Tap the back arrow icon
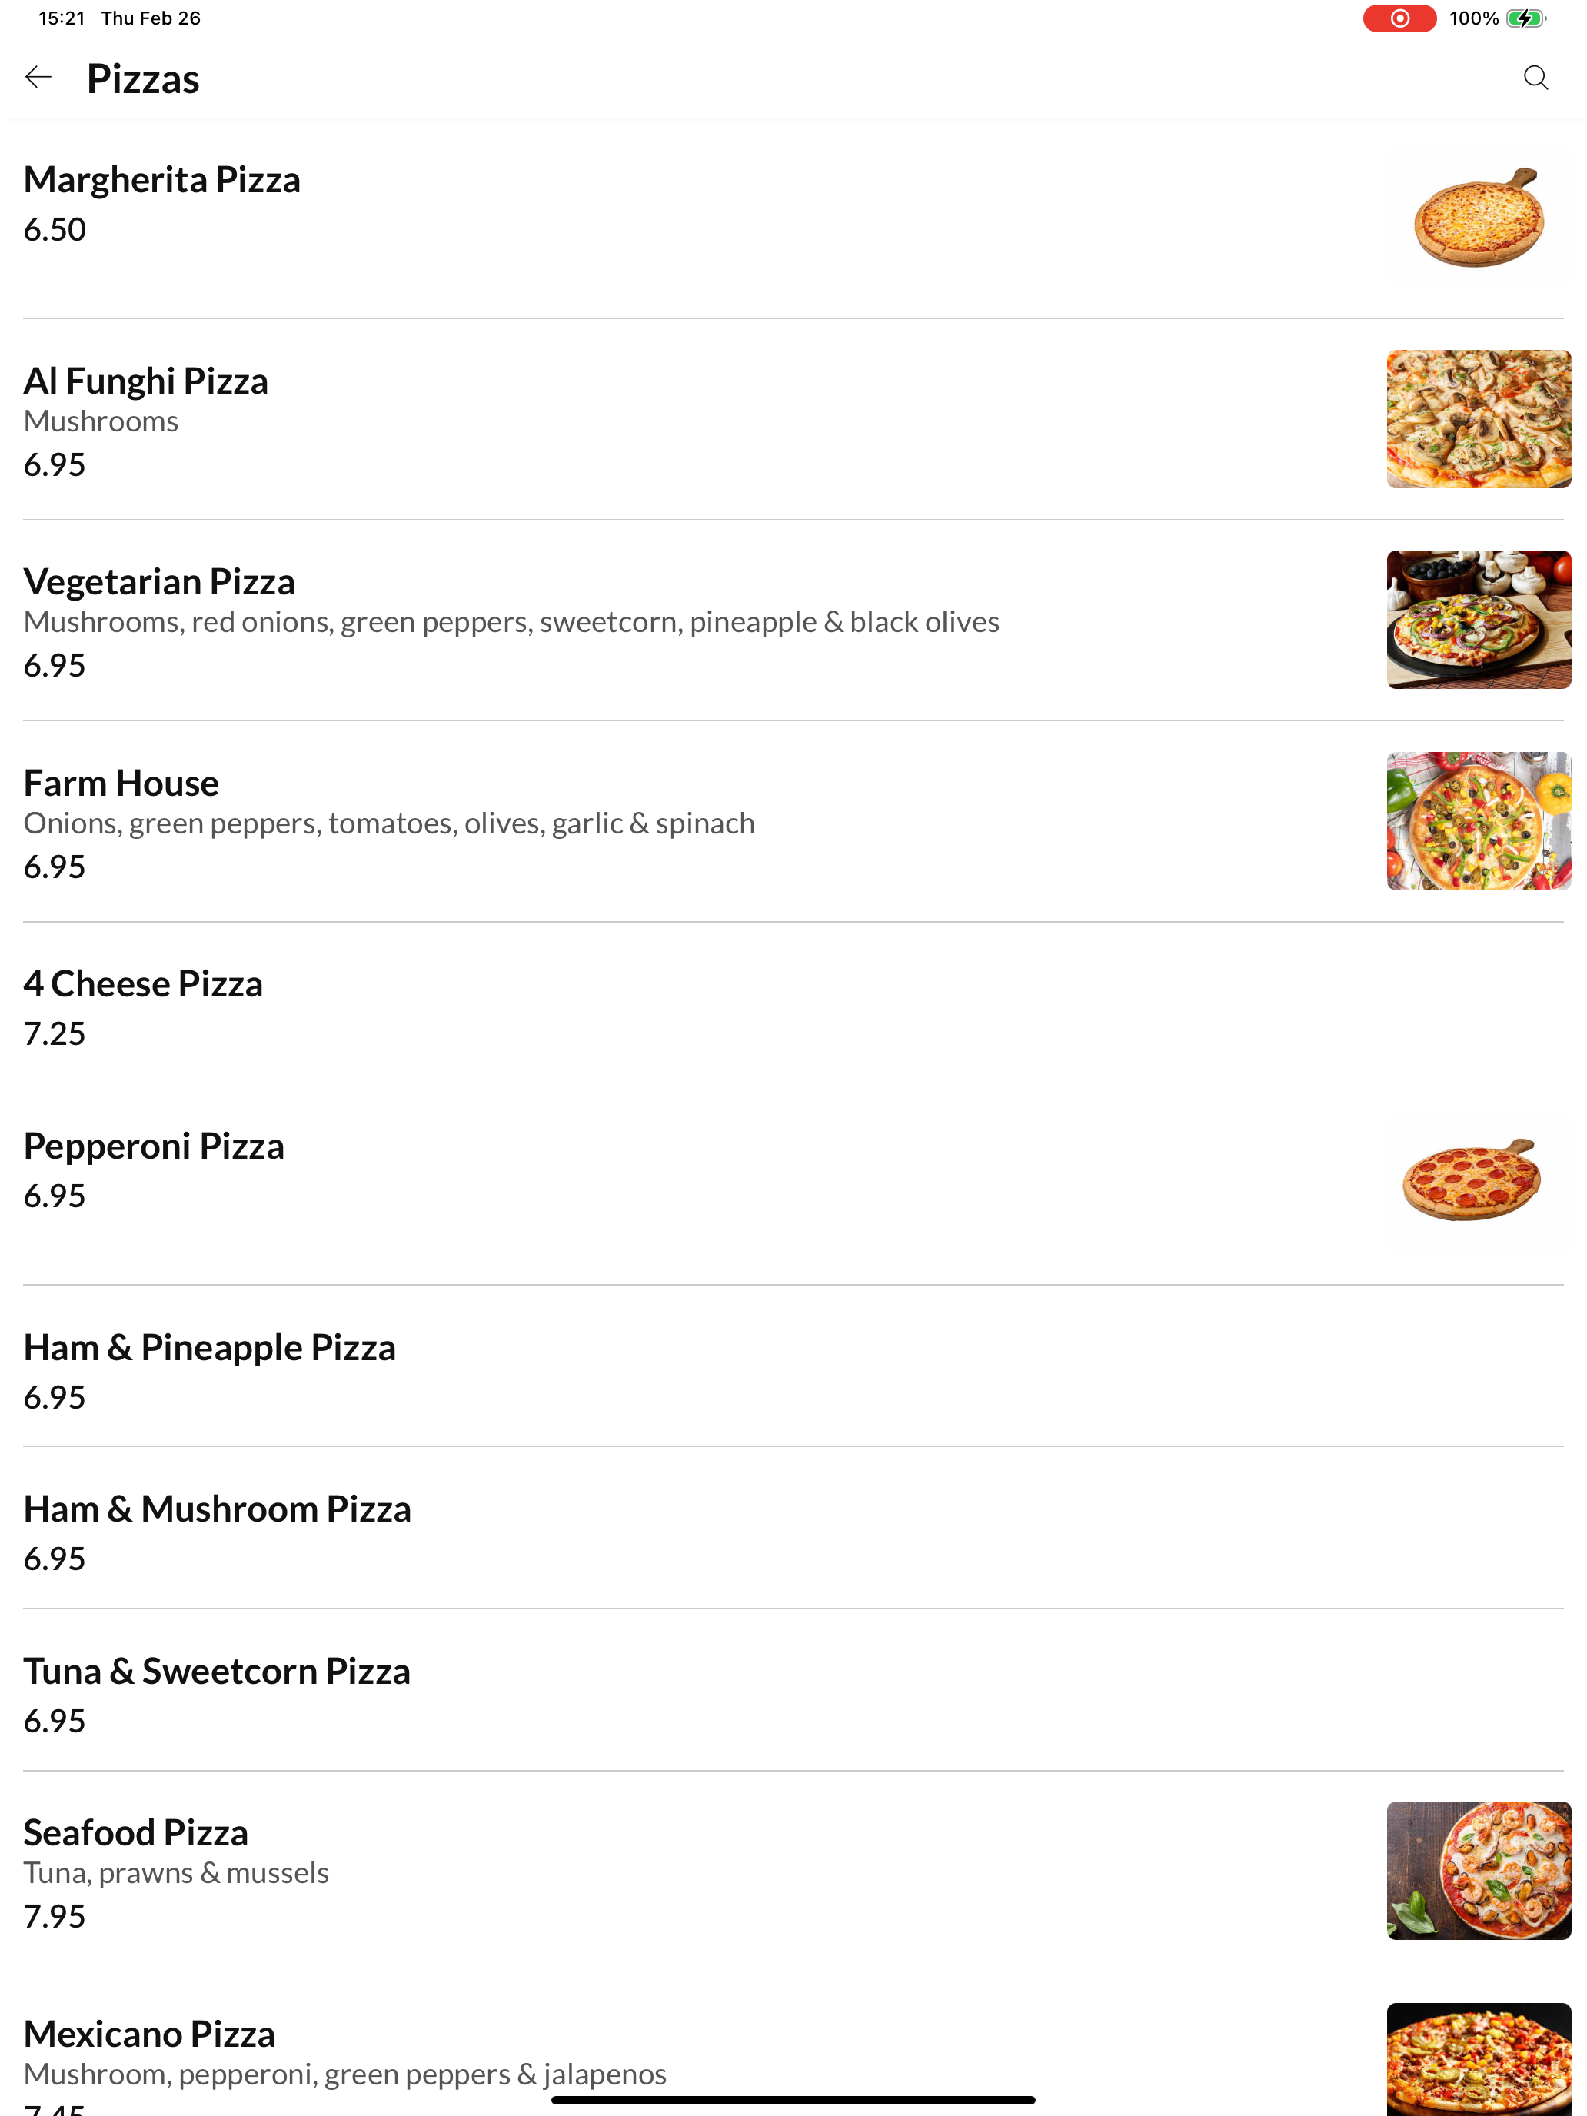1587x2116 pixels. pyautogui.click(x=38, y=77)
